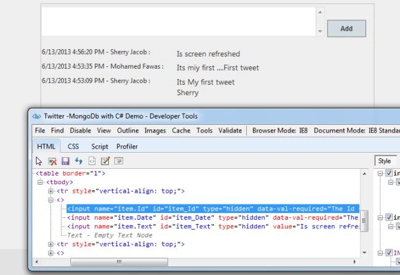This screenshot has width=400, height=275.
Task: Click the 4:56:20 PM Sherry Jacob timestamp
Action: pyautogui.click(x=96, y=52)
